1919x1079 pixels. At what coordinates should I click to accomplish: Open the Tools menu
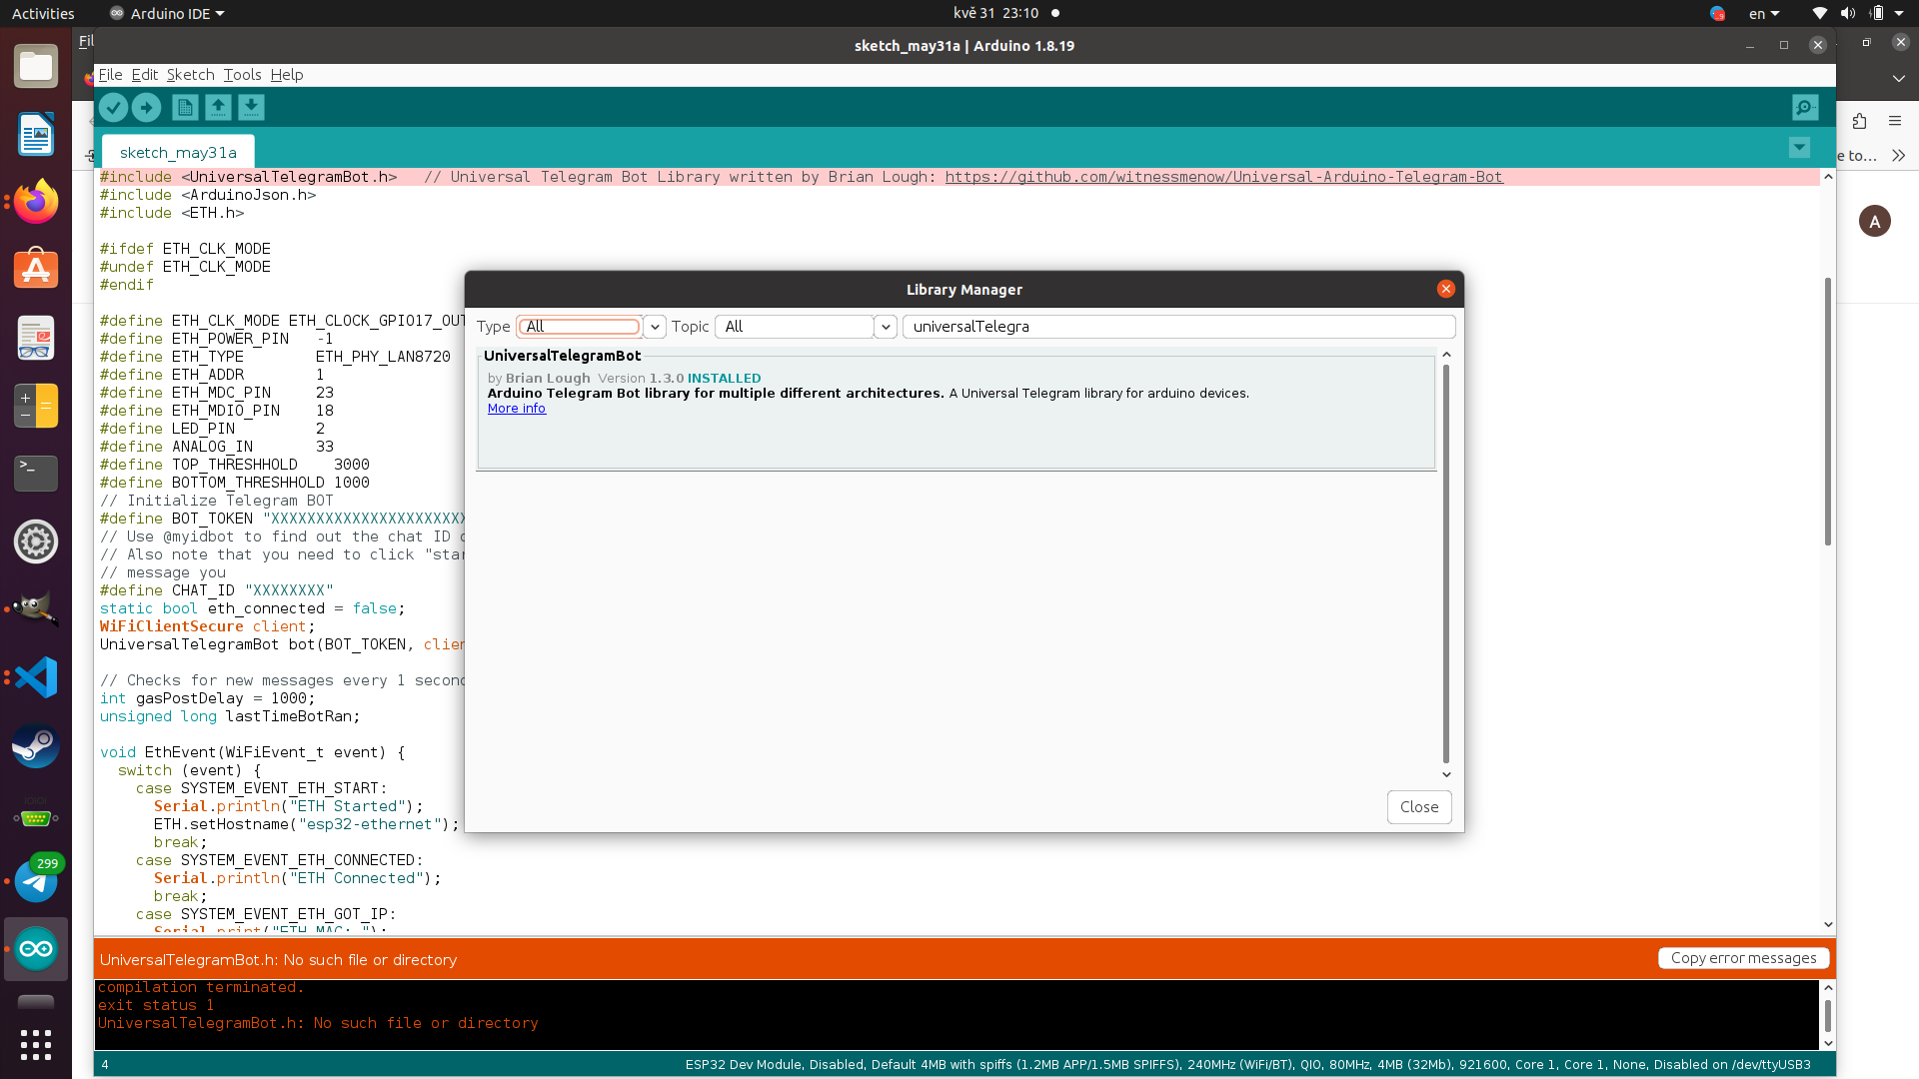[x=242, y=75]
